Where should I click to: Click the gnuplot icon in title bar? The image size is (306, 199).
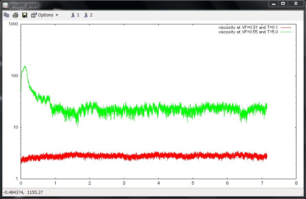click(x=5, y=5)
